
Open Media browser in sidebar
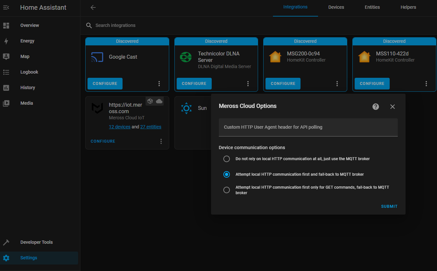point(39,103)
